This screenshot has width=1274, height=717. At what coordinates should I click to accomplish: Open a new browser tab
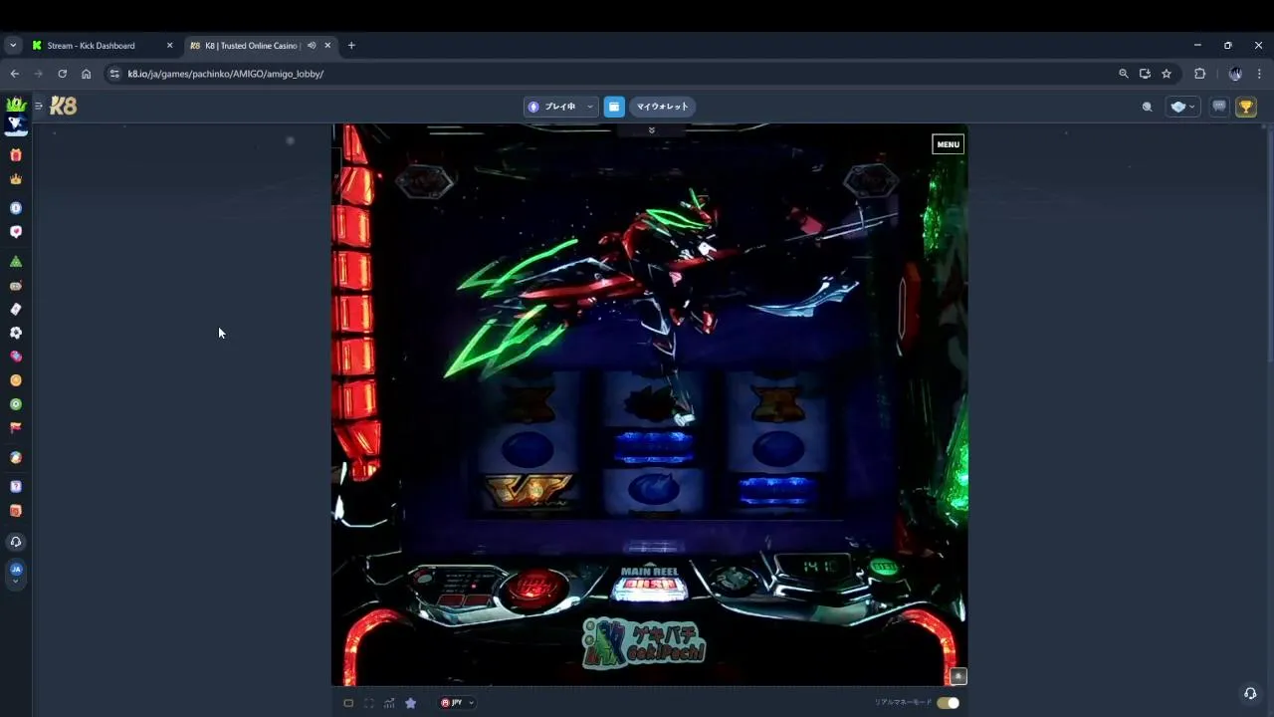coord(351,46)
